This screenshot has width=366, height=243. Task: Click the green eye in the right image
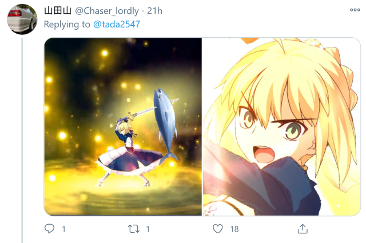point(294,130)
